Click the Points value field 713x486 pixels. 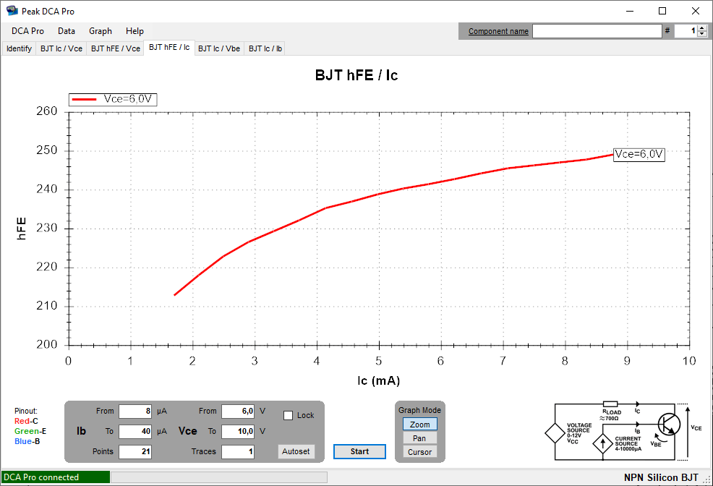click(x=135, y=451)
